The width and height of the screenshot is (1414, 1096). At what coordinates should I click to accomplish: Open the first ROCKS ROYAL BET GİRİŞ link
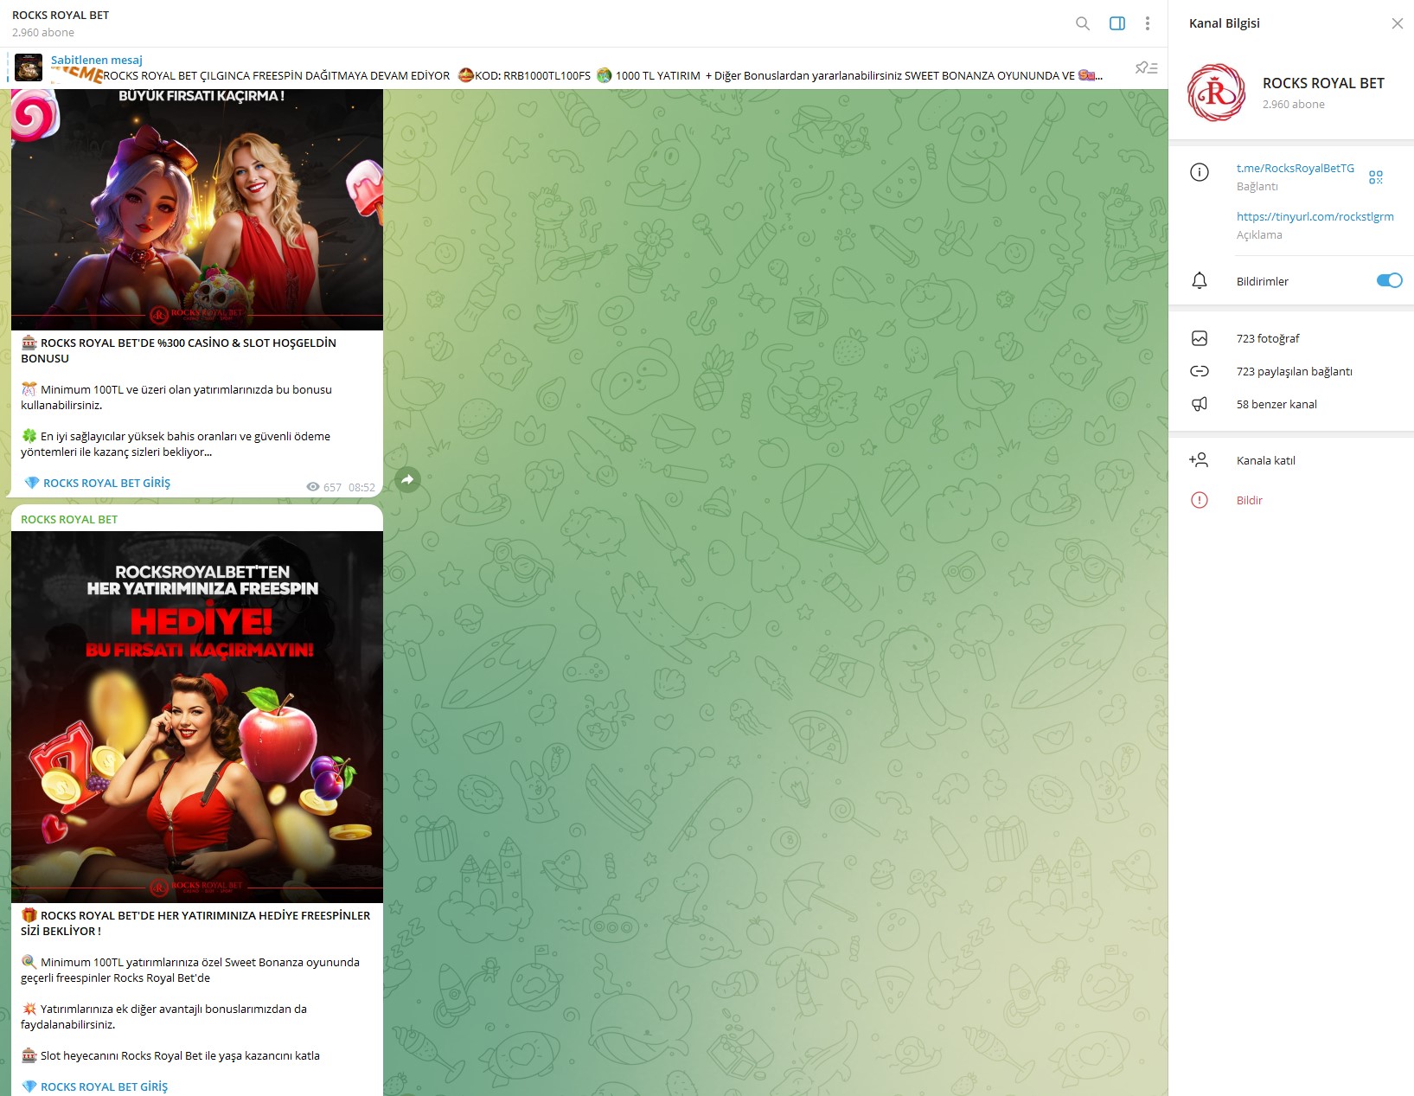[x=106, y=483]
